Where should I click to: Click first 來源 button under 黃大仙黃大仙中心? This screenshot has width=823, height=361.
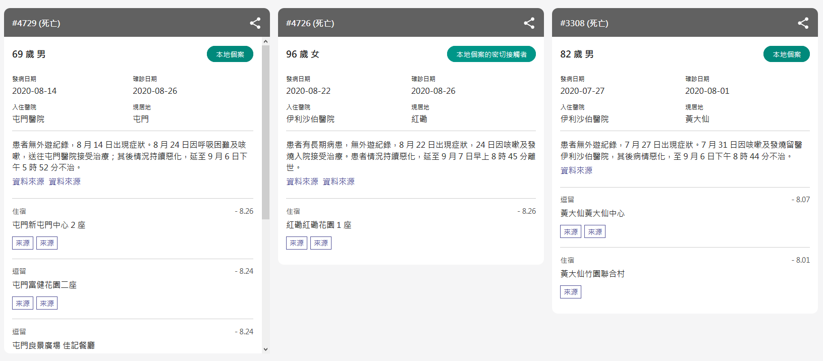571,232
